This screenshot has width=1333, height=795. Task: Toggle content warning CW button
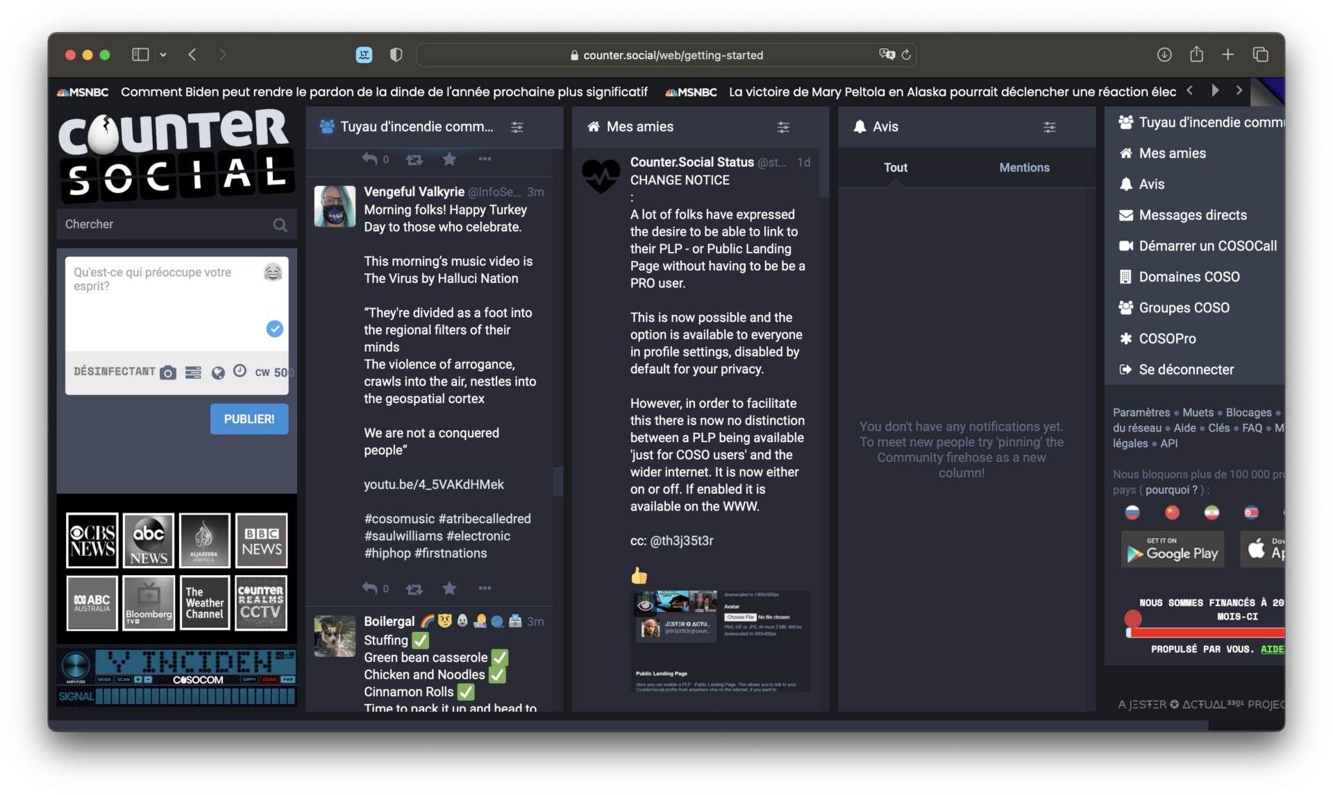coord(262,373)
